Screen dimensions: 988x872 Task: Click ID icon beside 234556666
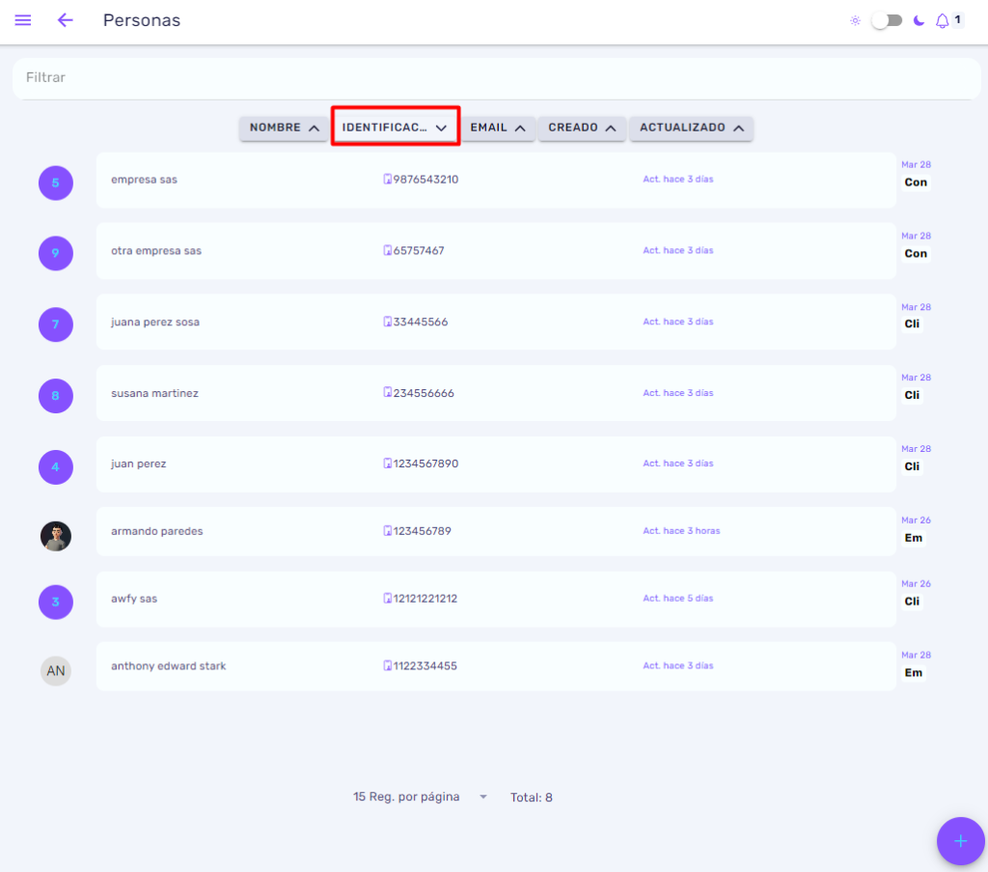click(x=388, y=392)
